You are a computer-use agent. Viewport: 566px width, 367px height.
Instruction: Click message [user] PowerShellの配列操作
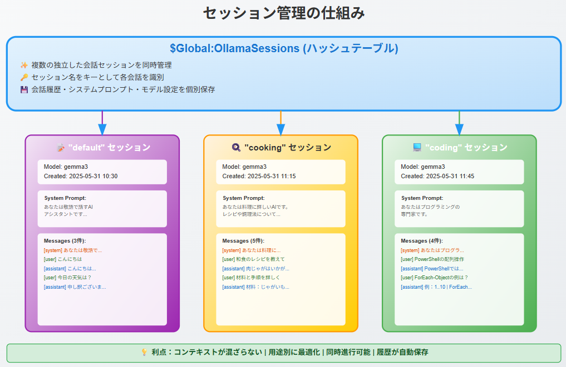[x=432, y=259]
